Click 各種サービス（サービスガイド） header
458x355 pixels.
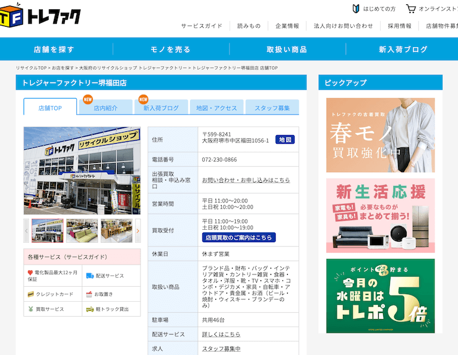pos(82,257)
